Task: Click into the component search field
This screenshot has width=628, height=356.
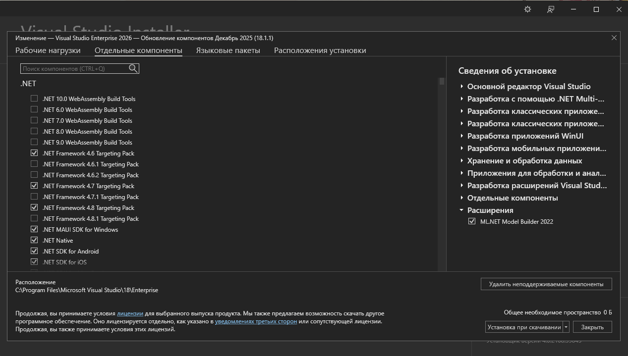Action: click(74, 69)
